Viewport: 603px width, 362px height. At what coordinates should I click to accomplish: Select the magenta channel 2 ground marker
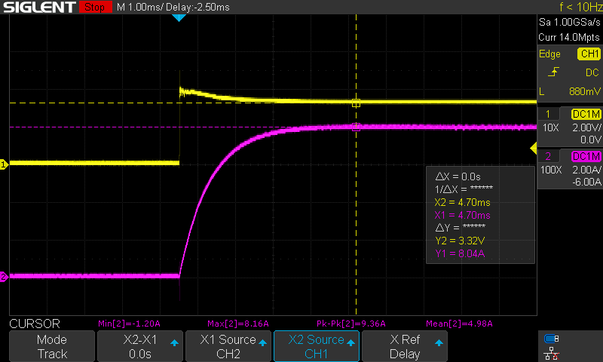pos(4,277)
